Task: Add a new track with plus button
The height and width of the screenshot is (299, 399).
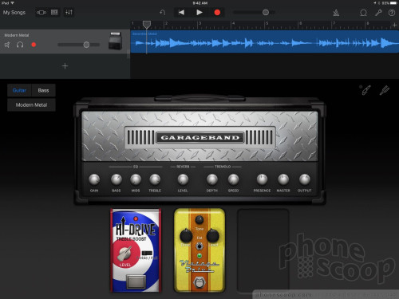Action: pos(65,66)
